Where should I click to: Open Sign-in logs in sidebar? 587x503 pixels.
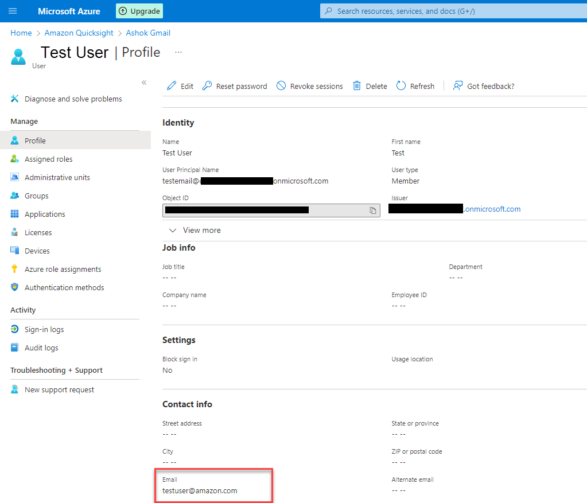[x=44, y=329]
